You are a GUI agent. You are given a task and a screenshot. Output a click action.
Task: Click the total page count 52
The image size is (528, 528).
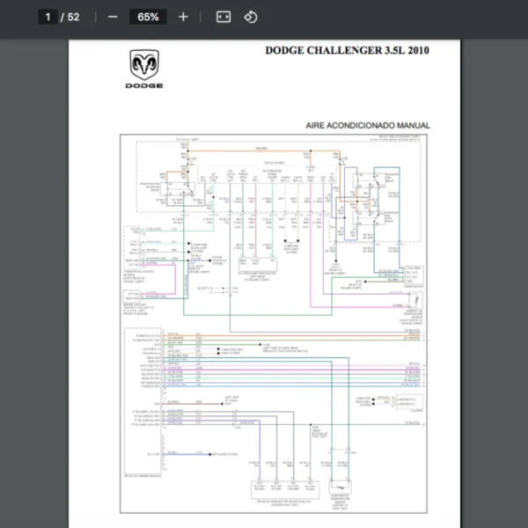[x=73, y=17]
